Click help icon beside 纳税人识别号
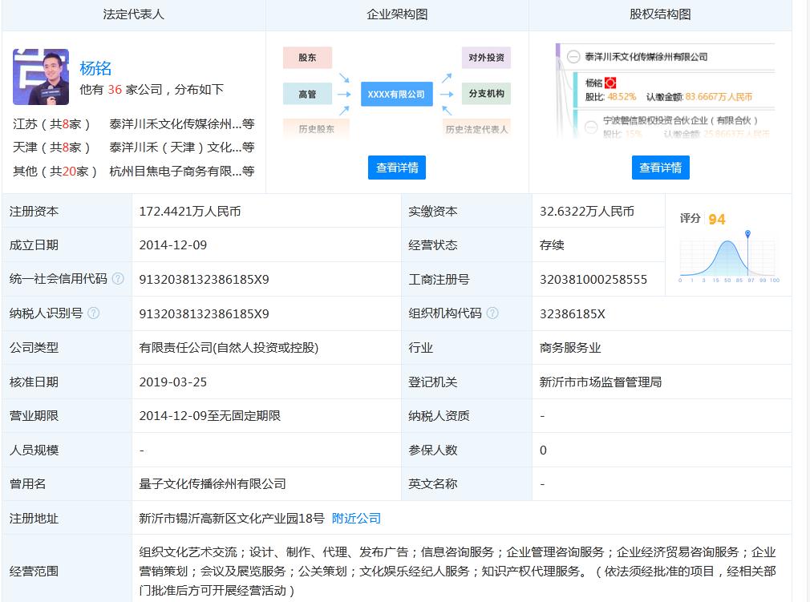Image resolution: width=810 pixels, height=602 pixels. 94,313
